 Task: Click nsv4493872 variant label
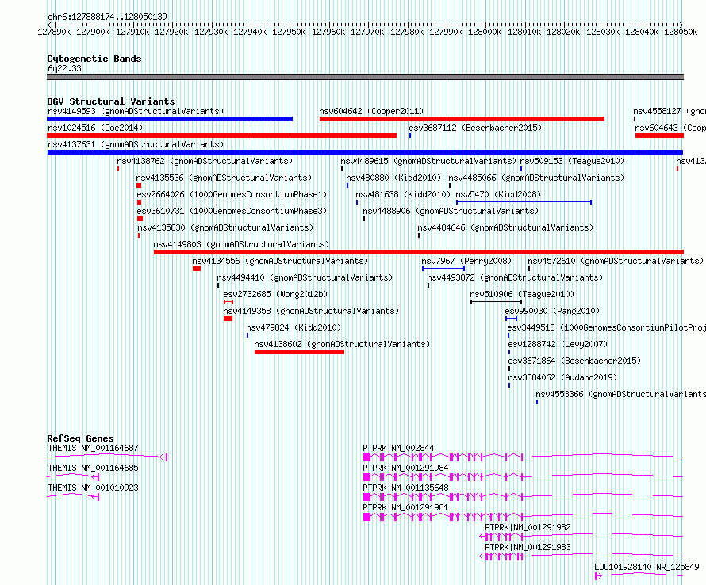pos(515,277)
